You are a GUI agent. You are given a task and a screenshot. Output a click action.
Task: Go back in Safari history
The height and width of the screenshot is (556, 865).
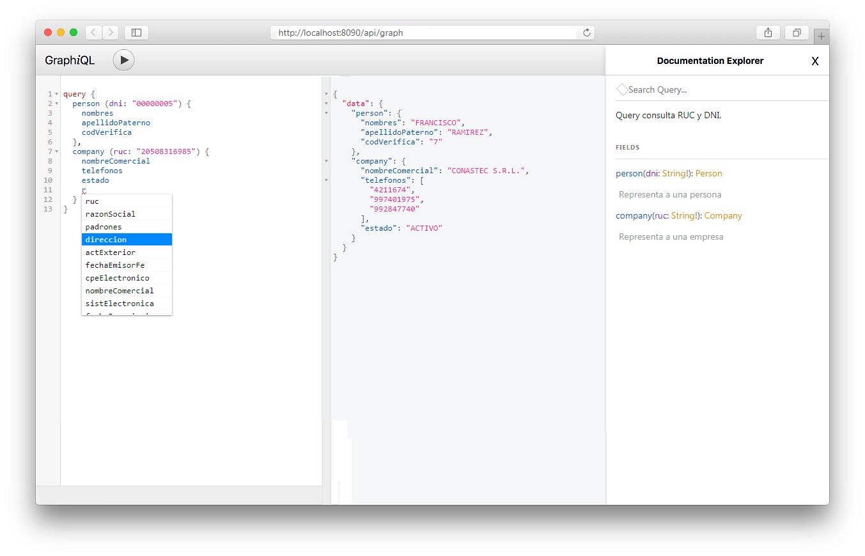click(x=93, y=33)
